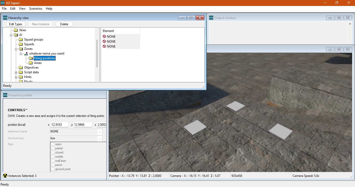Select the topmost NONE element icon
This screenshot has width=355, height=187.
coord(104,36)
